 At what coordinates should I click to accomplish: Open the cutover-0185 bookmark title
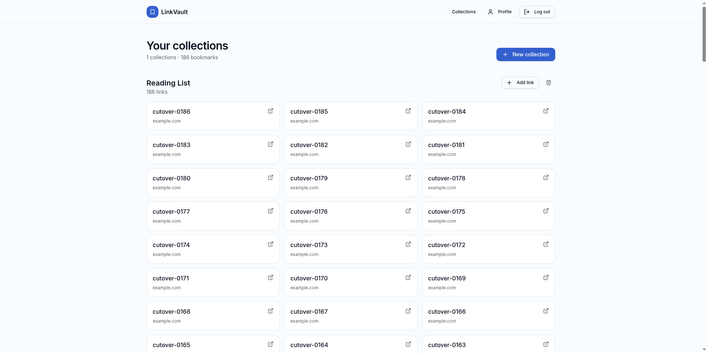(309, 111)
